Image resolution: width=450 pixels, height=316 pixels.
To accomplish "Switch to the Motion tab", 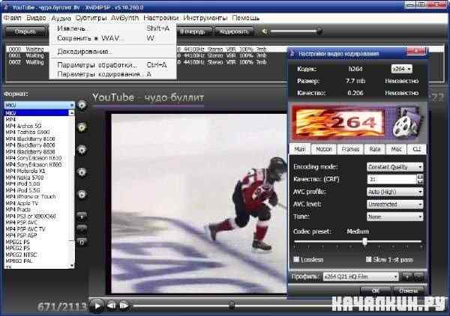I will pos(324,149).
